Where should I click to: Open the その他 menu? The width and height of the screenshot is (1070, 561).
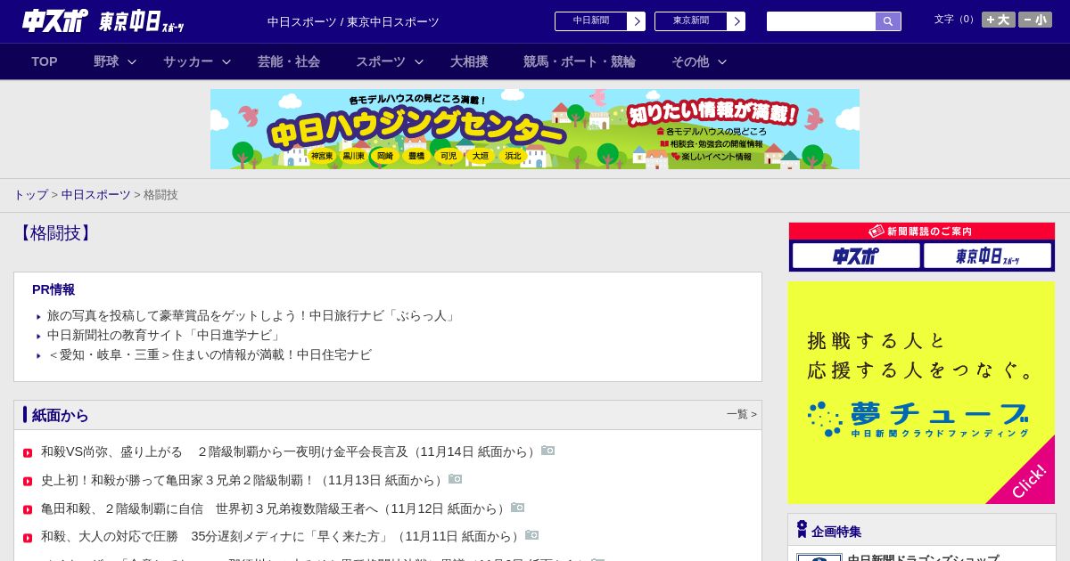point(690,61)
